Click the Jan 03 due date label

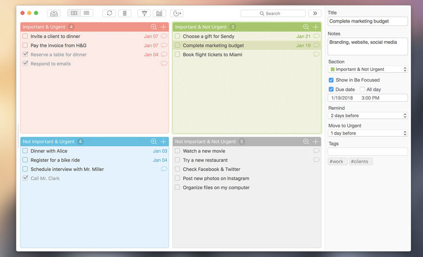coord(160,151)
